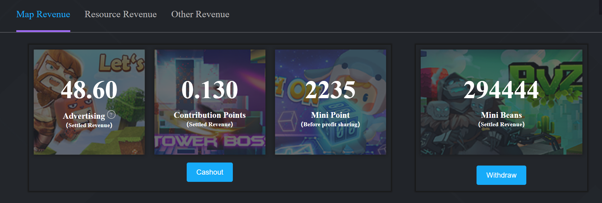Click the Advertising label text
Viewport: 602px width, 203px height.
point(84,116)
